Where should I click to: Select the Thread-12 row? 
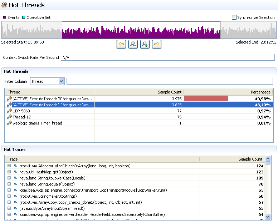(139, 117)
